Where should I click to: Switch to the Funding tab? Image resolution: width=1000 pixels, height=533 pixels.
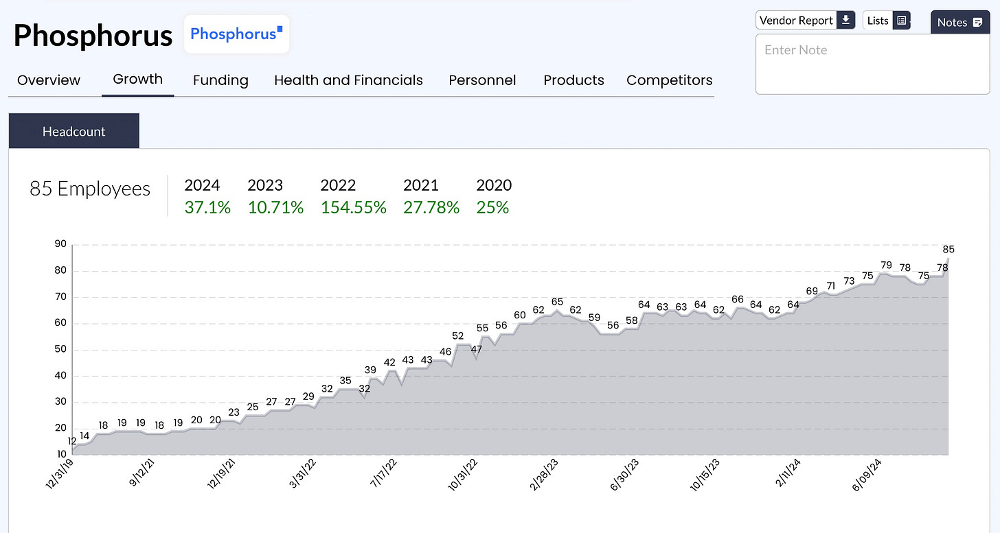coord(220,80)
